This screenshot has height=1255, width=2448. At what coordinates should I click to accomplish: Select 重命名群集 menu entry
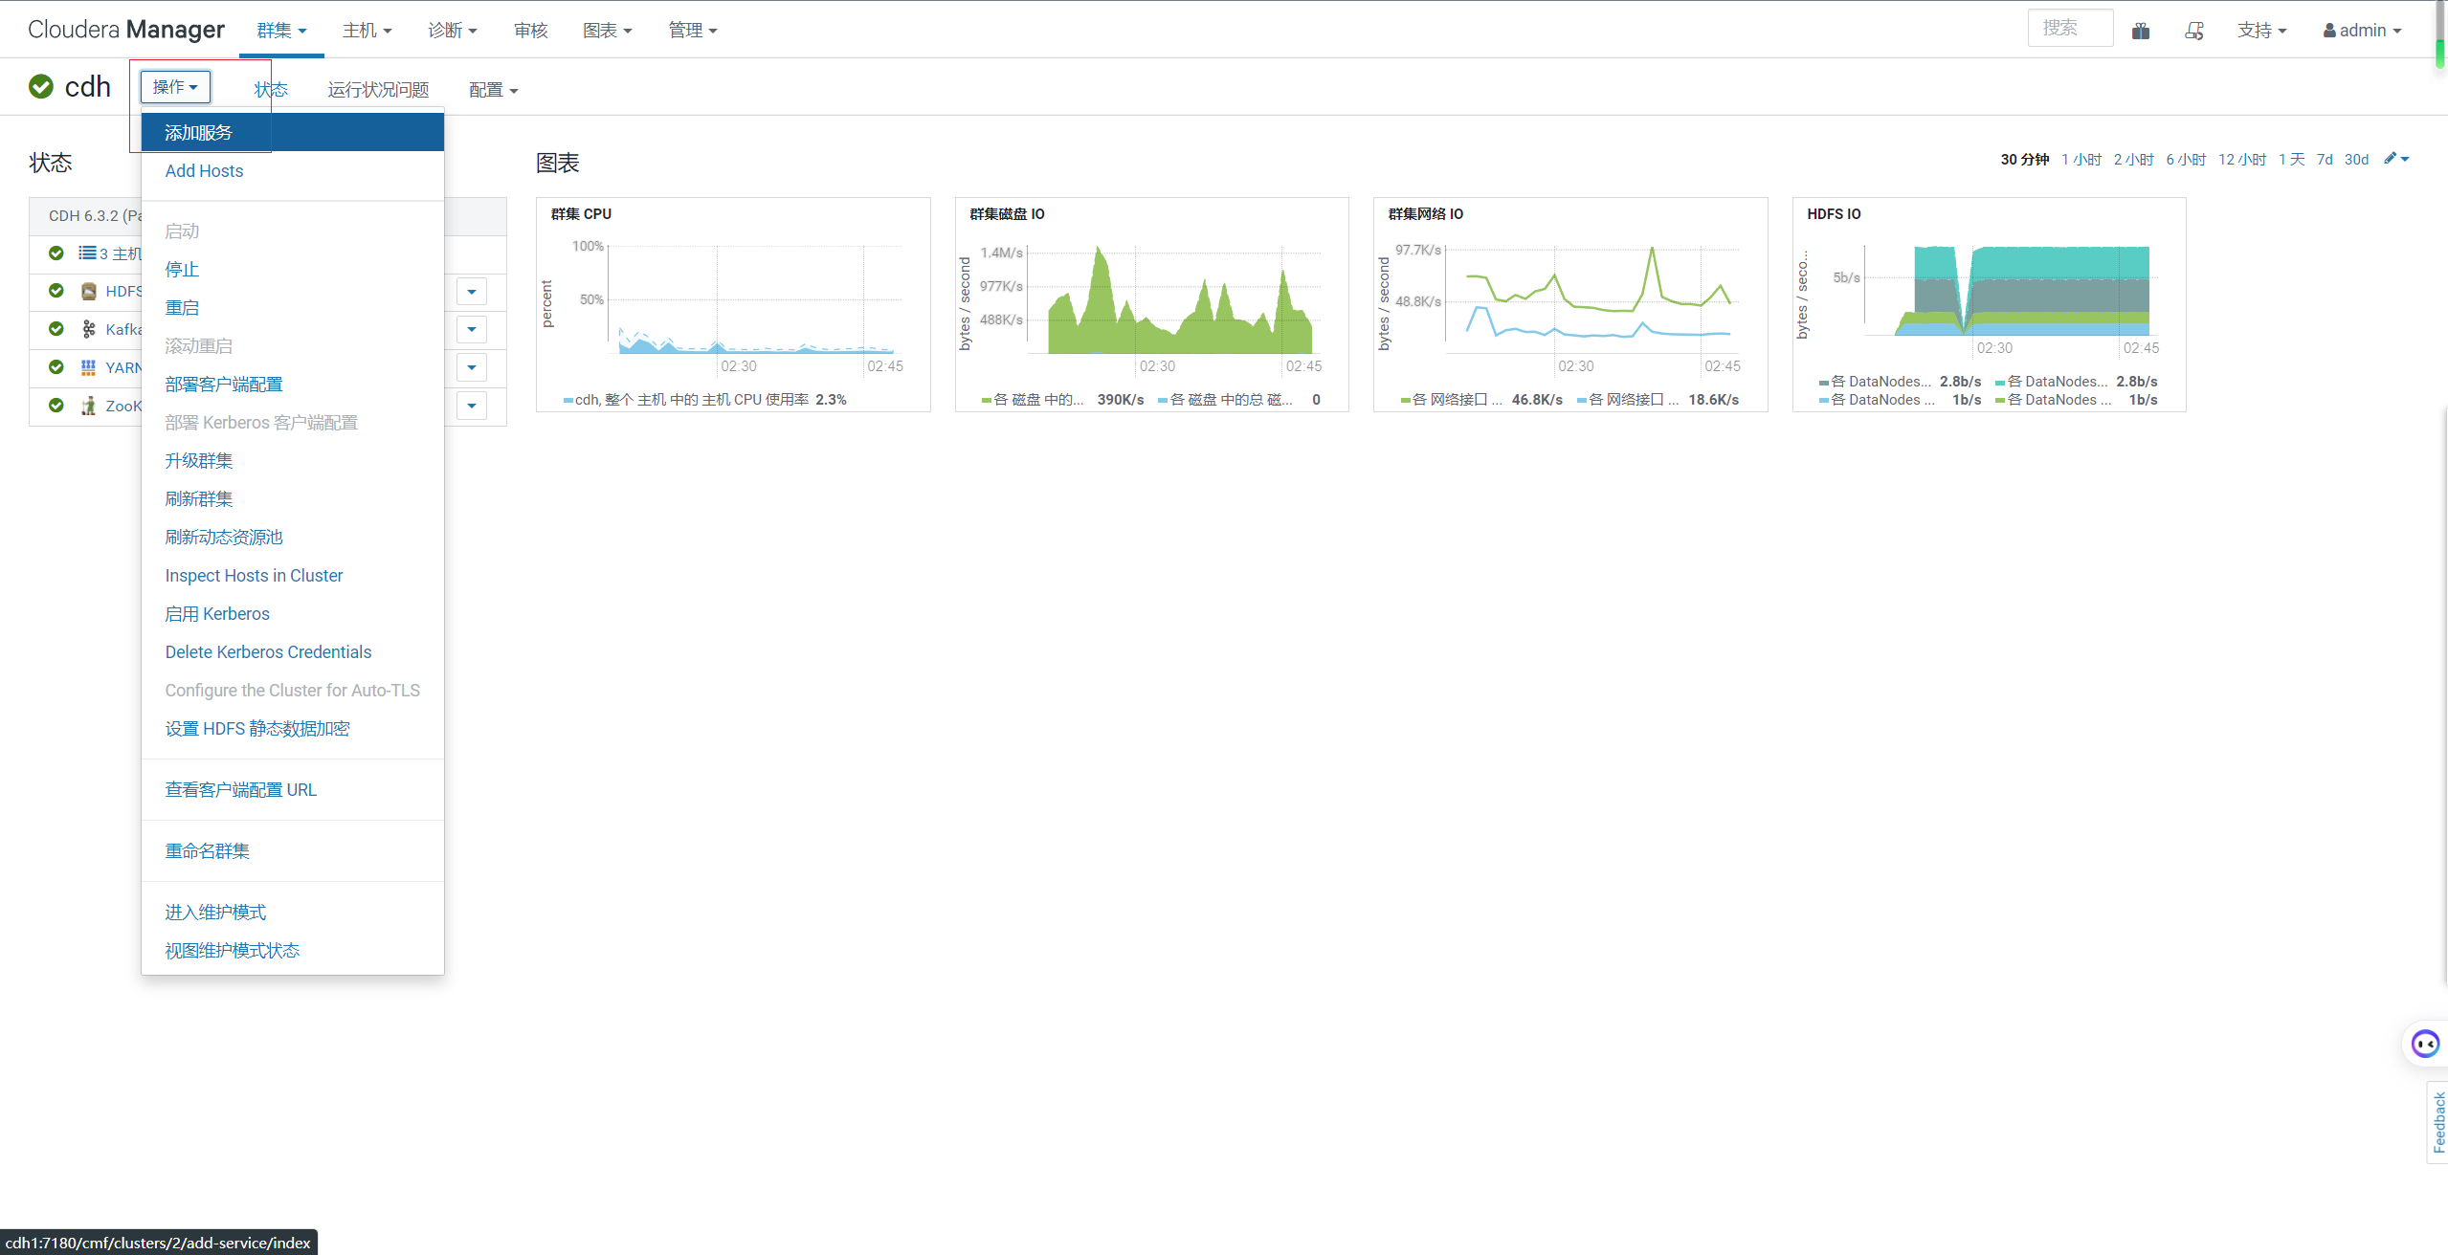pos(293,851)
